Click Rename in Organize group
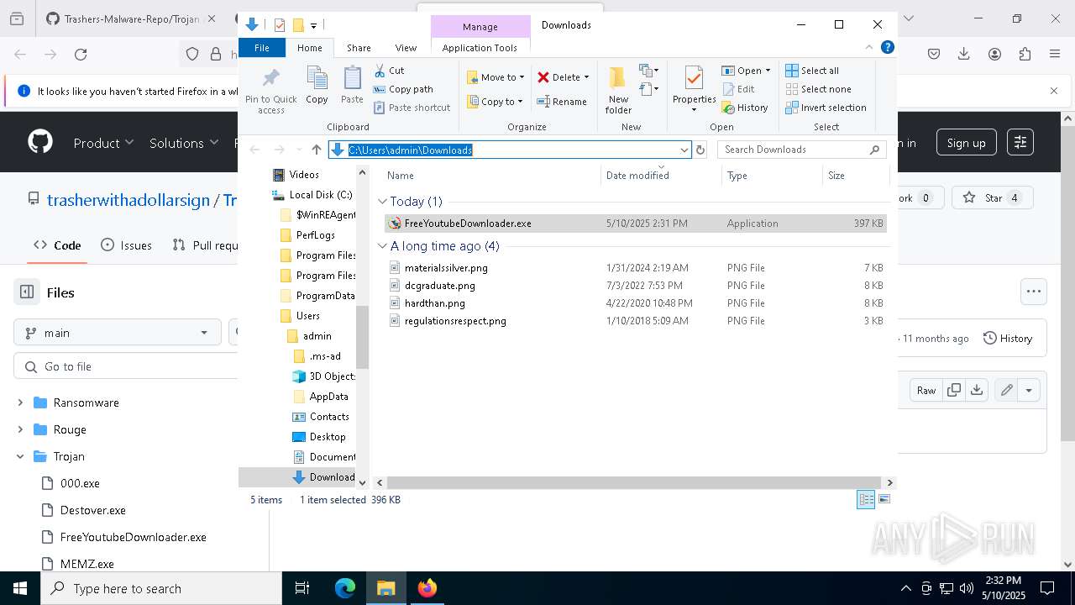The width and height of the screenshot is (1075, 605). [x=562, y=102]
